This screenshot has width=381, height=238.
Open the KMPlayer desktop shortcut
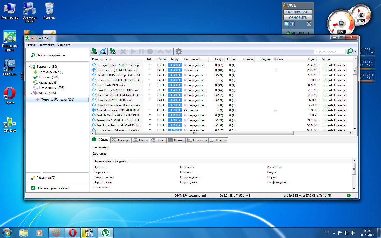point(10,67)
